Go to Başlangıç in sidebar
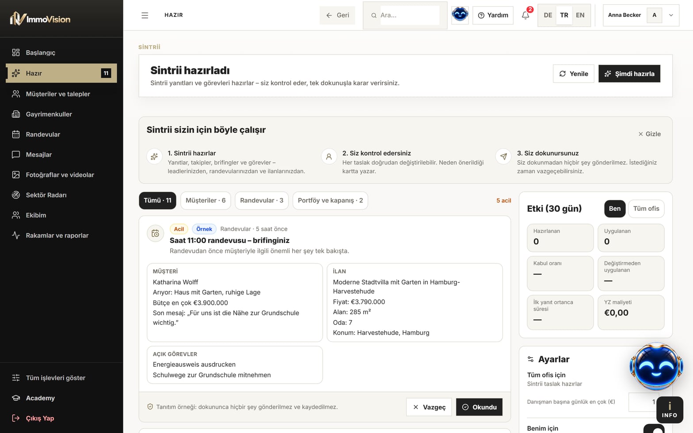This screenshot has height=433, width=693. tap(61, 53)
